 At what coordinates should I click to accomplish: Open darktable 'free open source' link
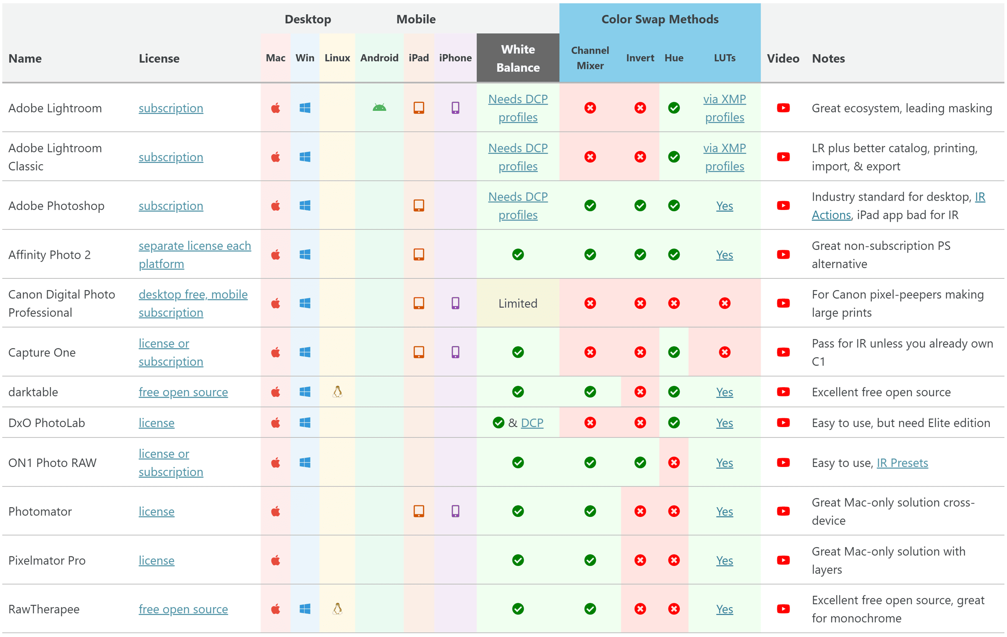pyautogui.click(x=183, y=392)
